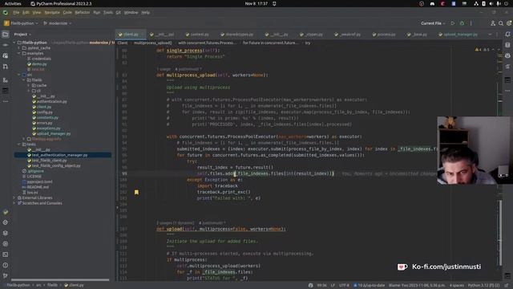The height and width of the screenshot is (289, 513).
Task: Expand External Libraries node
Action: click(14, 198)
